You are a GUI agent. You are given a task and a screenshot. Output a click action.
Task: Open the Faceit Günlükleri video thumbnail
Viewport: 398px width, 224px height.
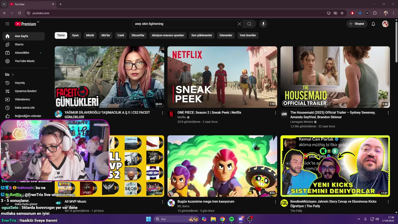(109, 77)
